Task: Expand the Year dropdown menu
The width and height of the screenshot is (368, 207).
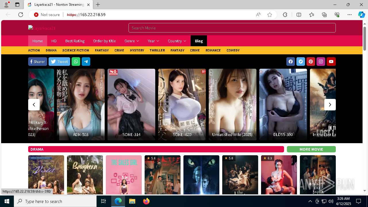Action: 153,41
